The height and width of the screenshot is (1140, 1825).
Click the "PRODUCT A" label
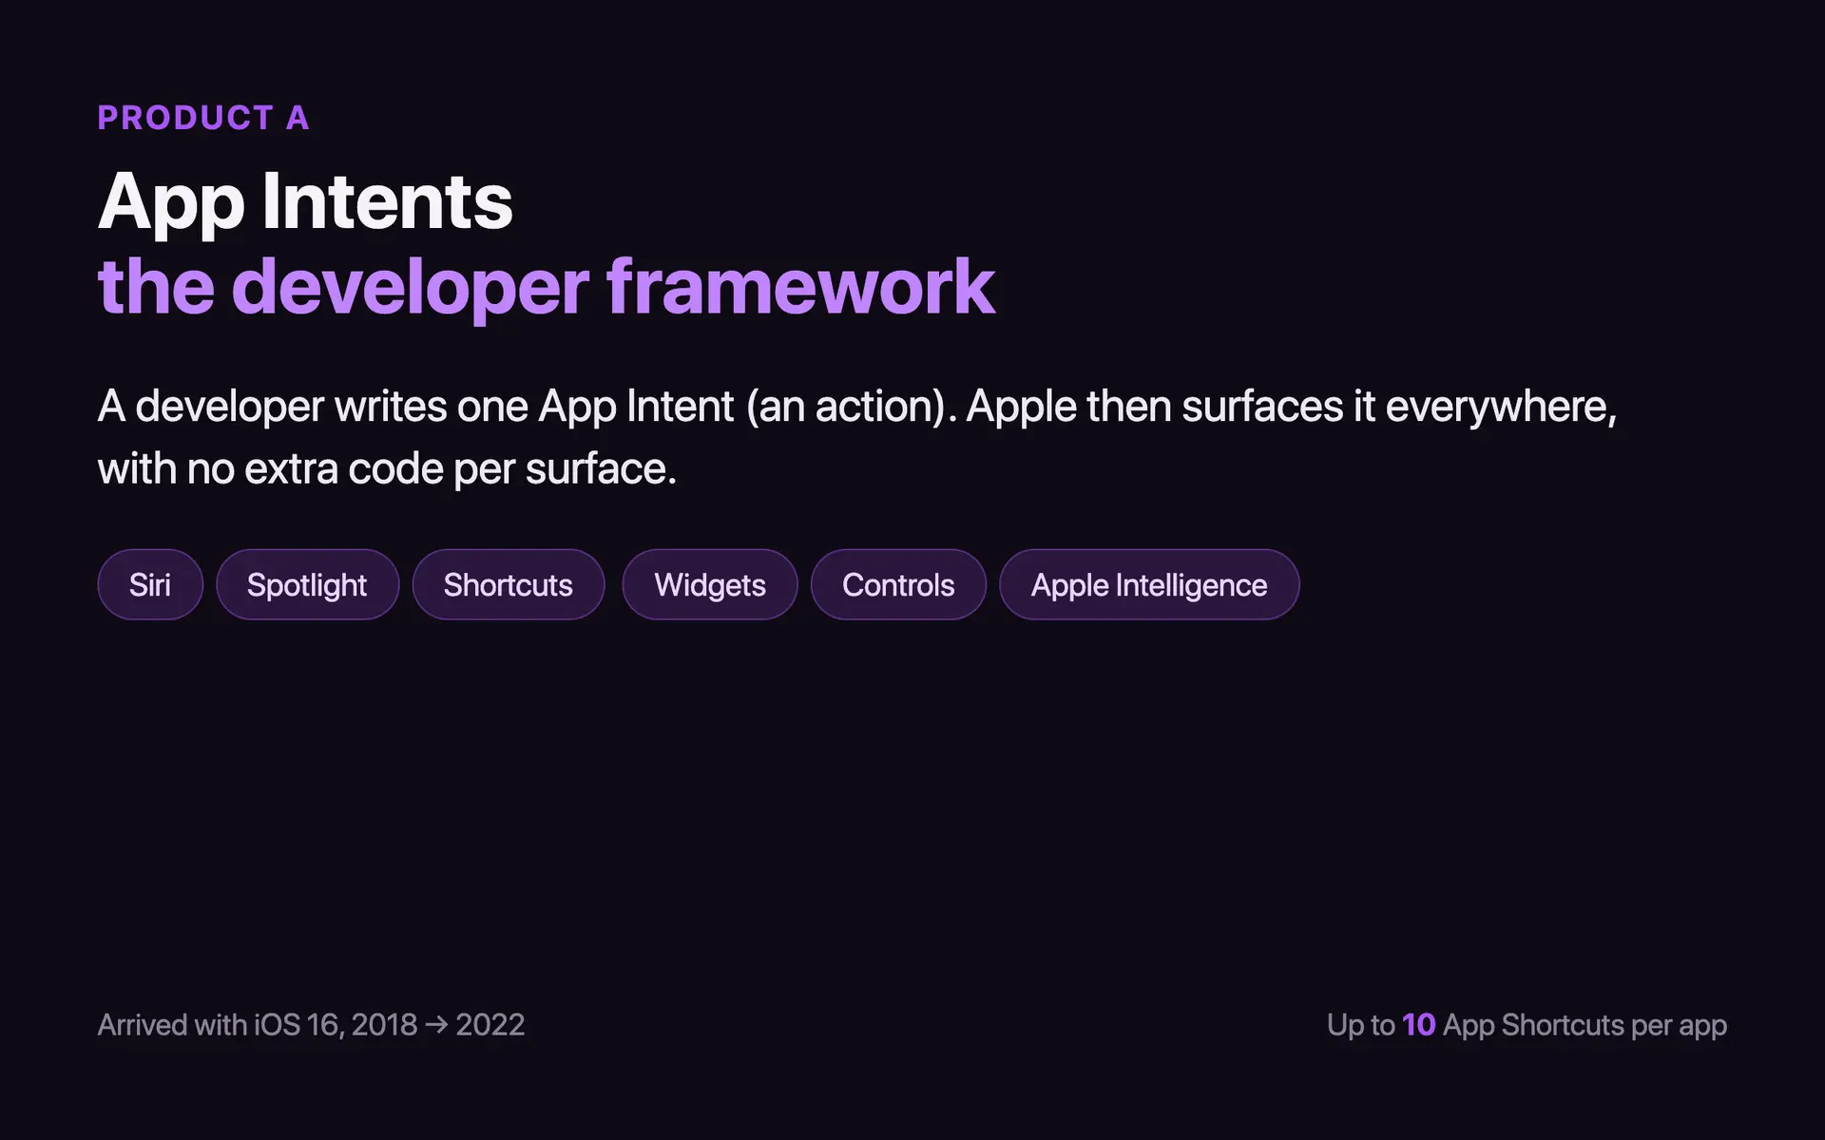203,118
